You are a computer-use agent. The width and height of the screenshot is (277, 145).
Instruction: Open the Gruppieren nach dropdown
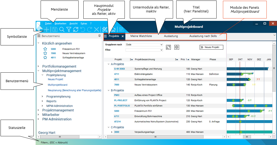pos(161,45)
